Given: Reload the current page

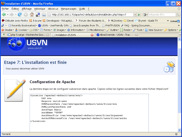Looking at the screenshot, I should click(20, 15).
